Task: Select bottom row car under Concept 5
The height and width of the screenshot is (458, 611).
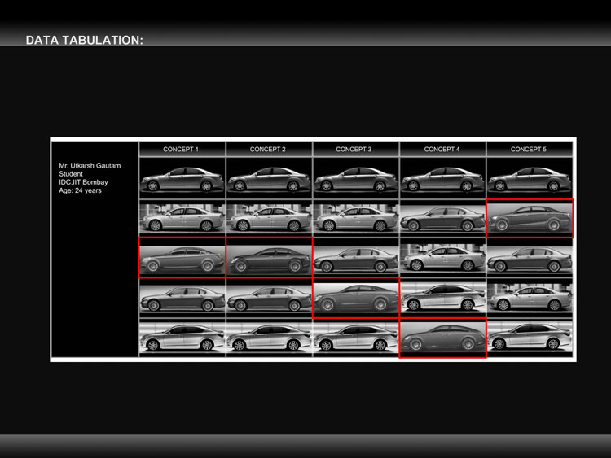Action: (530, 338)
